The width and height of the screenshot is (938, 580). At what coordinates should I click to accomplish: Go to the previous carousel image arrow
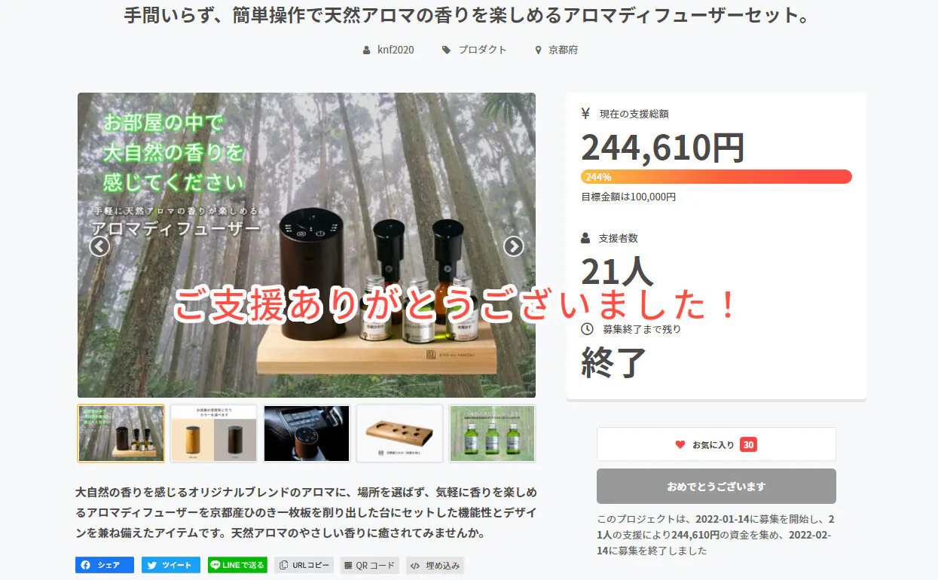point(99,246)
